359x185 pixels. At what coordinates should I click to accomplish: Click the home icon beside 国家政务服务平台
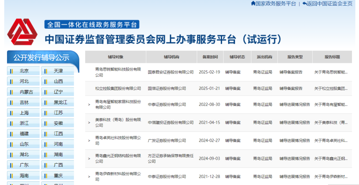coord(253,3)
